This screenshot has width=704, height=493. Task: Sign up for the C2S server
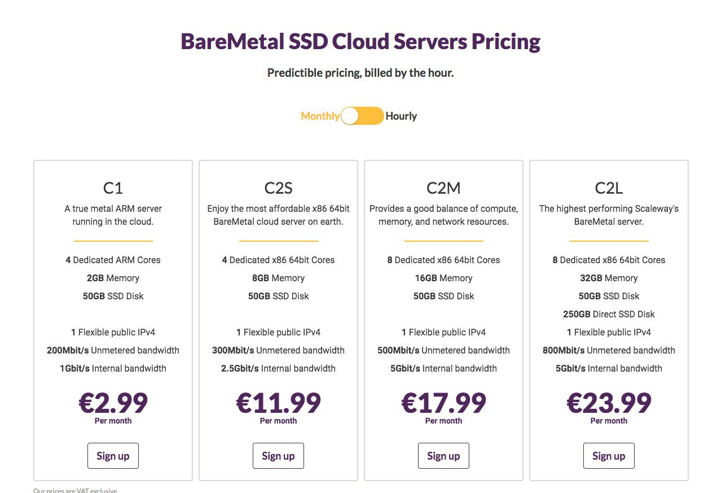point(278,456)
